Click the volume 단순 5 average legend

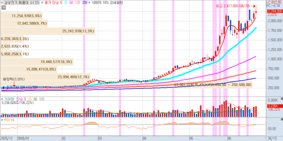coord(21,99)
